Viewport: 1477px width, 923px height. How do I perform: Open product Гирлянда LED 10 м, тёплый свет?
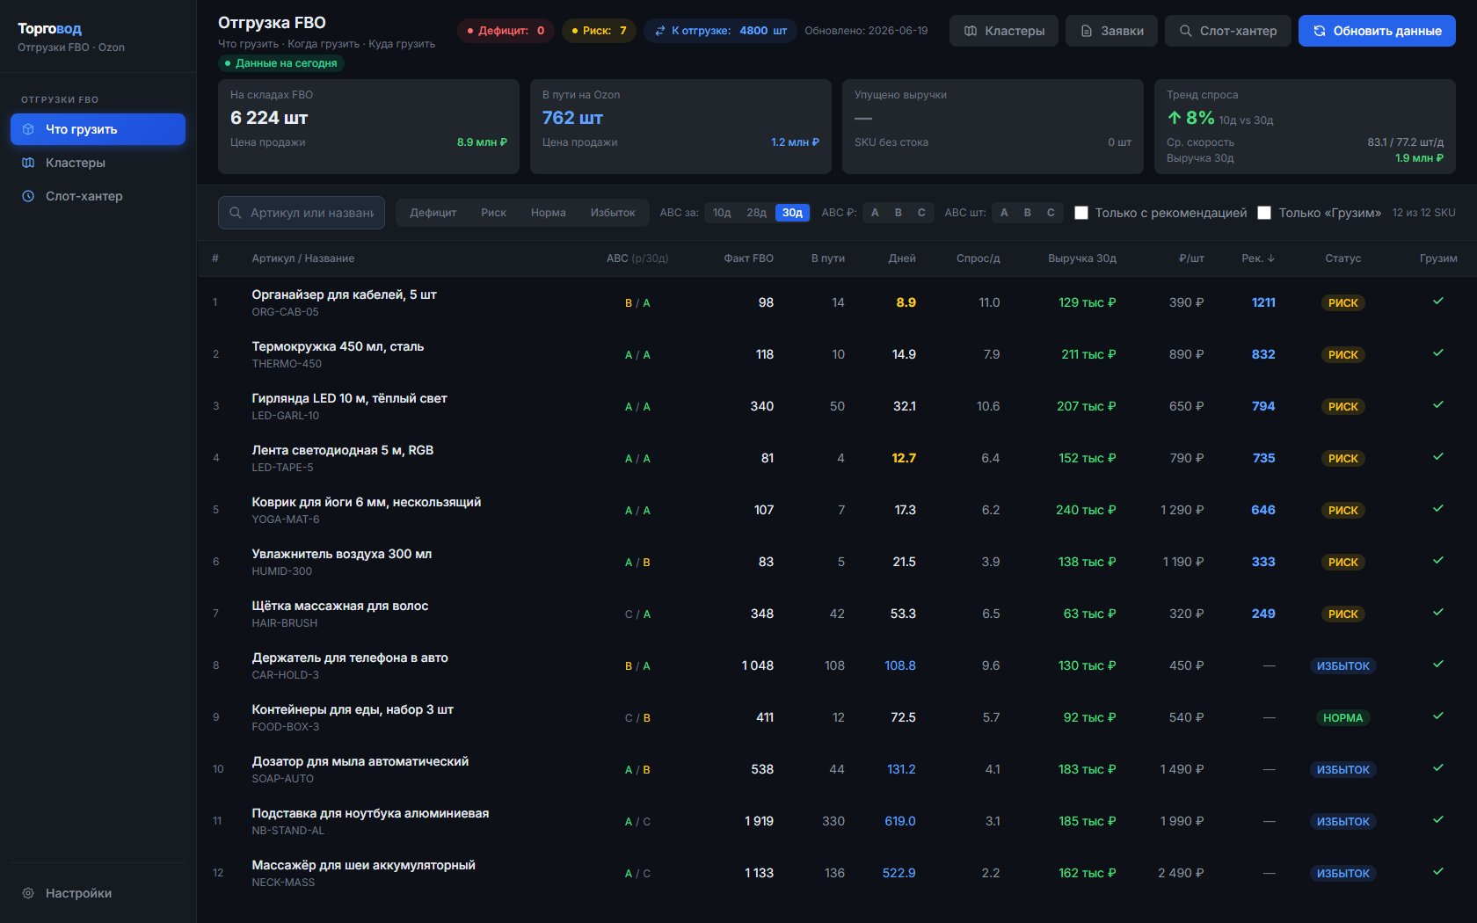349,398
